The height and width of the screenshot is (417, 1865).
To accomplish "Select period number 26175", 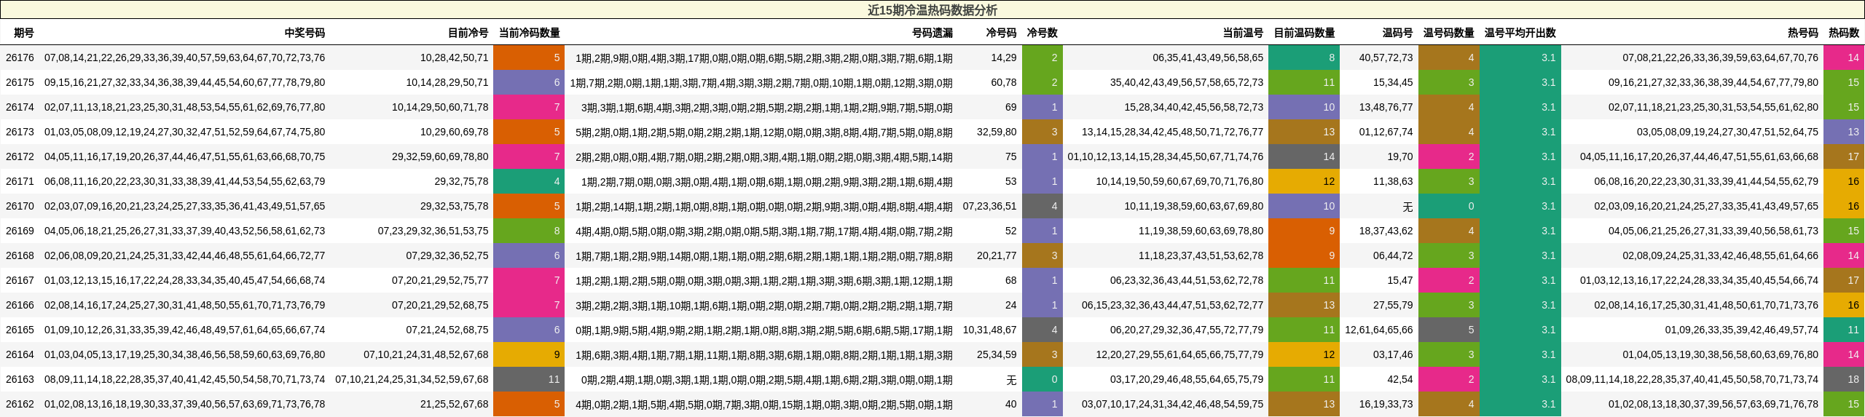I will tap(20, 82).
